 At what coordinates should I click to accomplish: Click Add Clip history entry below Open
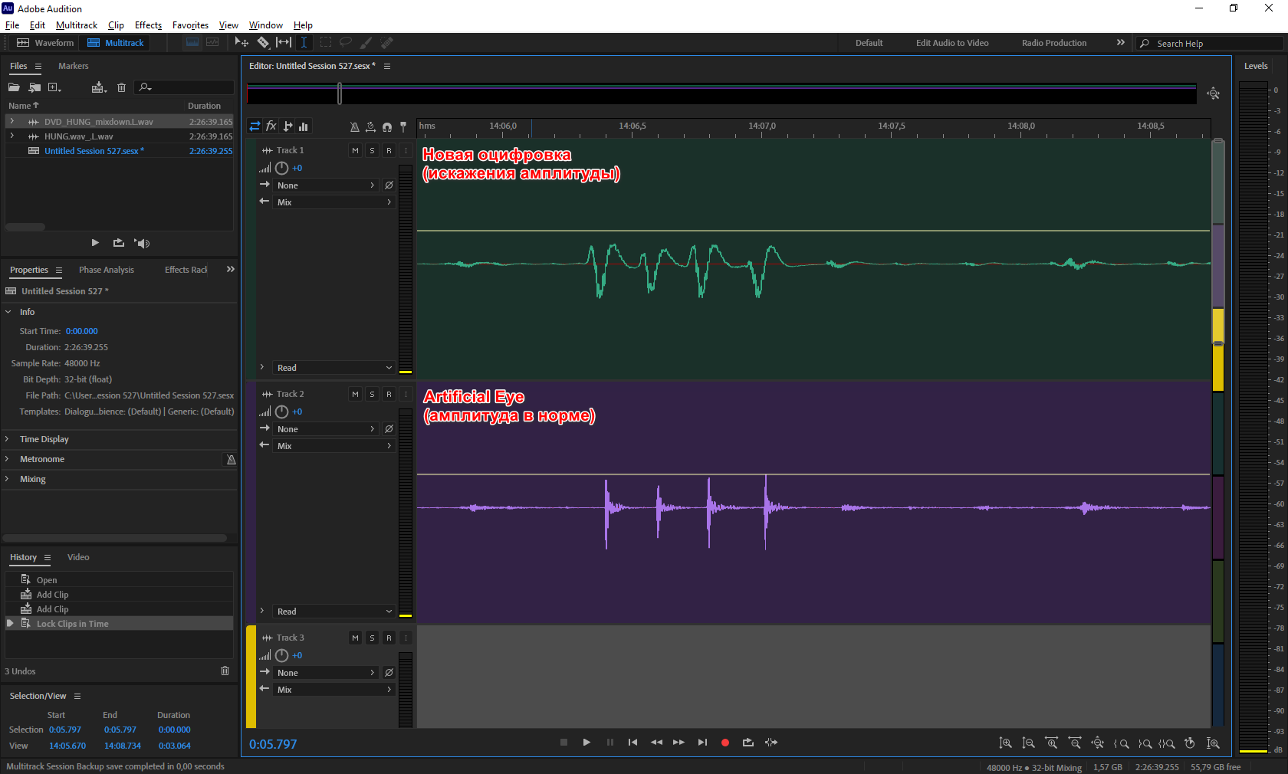pyautogui.click(x=120, y=595)
